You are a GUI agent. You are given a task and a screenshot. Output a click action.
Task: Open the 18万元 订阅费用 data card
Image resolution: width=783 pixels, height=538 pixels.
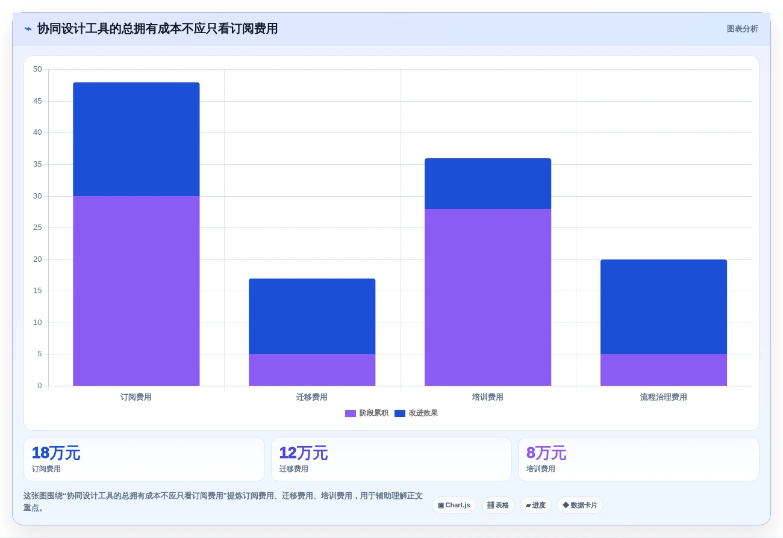[144, 459]
